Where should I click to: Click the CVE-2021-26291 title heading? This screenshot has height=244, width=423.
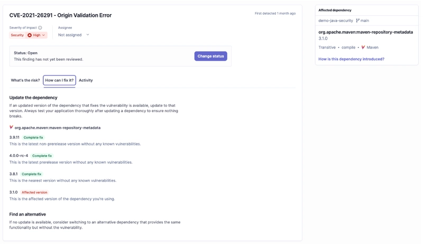pyautogui.click(x=60, y=15)
